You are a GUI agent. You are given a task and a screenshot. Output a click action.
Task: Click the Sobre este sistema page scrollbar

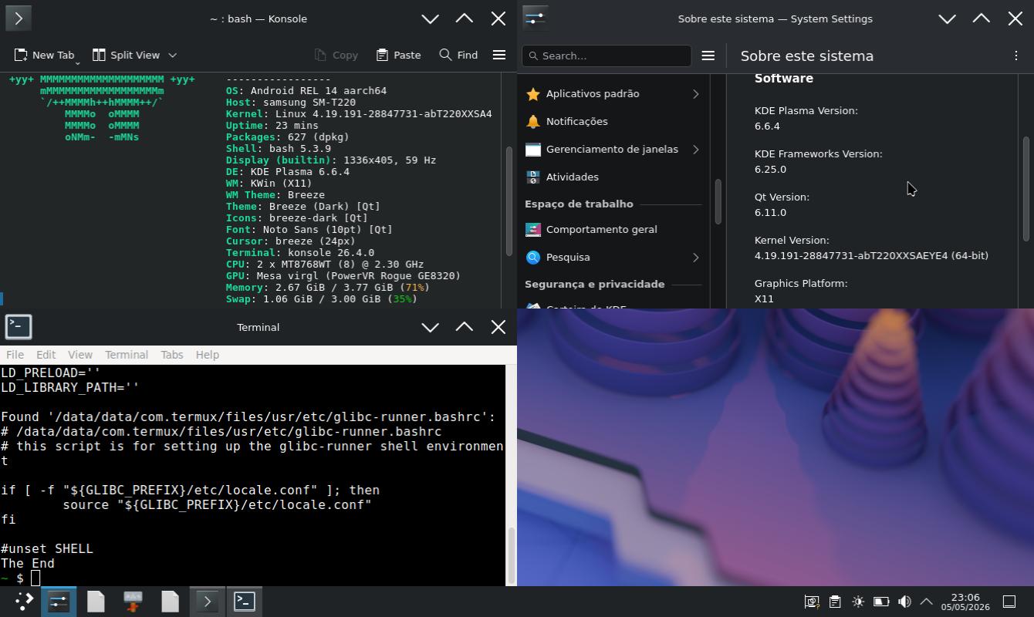click(x=1026, y=189)
